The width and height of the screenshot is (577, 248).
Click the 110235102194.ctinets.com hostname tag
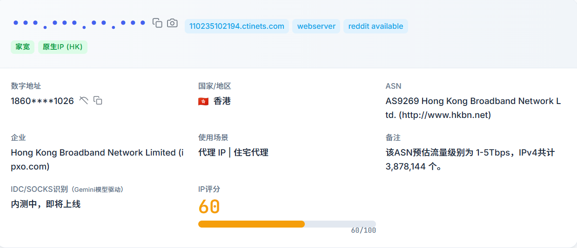[x=236, y=26]
